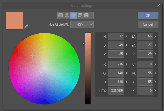Click the Y value field
Viewport: 164px width, 111px height.
click(145, 82)
